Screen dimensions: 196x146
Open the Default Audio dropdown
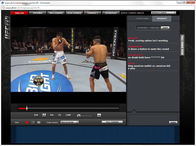(163, 13)
